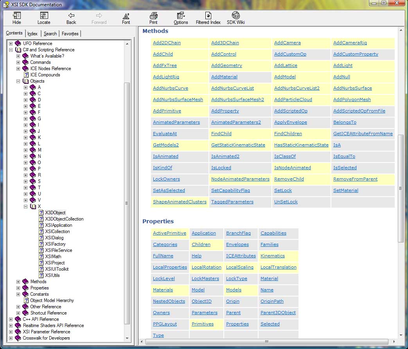This screenshot has width=408, height=349.
Task: Click the X3DObject topic page icon
Action: tap(41, 213)
